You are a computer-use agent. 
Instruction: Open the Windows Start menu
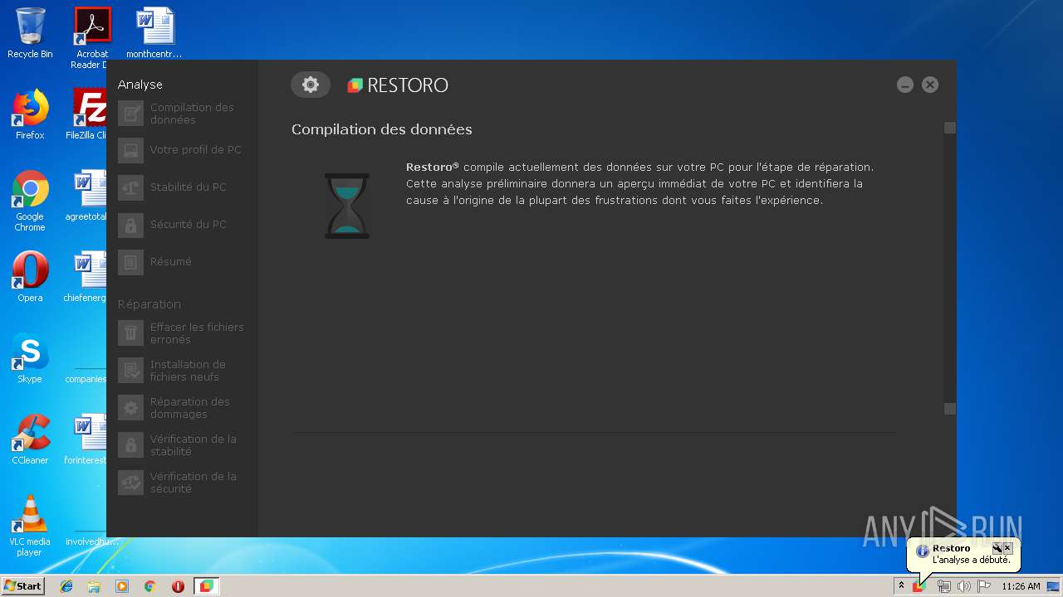click(22, 586)
